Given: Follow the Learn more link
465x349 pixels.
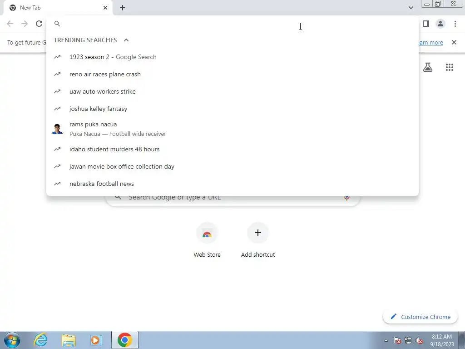Looking at the screenshot, I should click(x=431, y=42).
